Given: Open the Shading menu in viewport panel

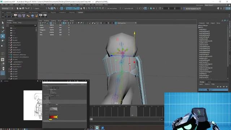Looking at the screenshot, I should point(46,21).
